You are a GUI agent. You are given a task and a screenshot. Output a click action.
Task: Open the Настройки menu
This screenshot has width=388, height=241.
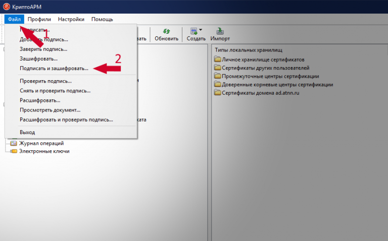coord(71,19)
